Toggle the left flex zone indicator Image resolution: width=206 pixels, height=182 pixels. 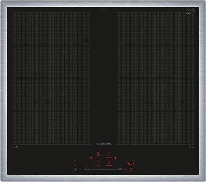pyautogui.click(x=91, y=158)
